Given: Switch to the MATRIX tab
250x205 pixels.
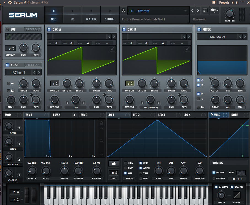Looking at the screenshot, I should tap(91, 15).
